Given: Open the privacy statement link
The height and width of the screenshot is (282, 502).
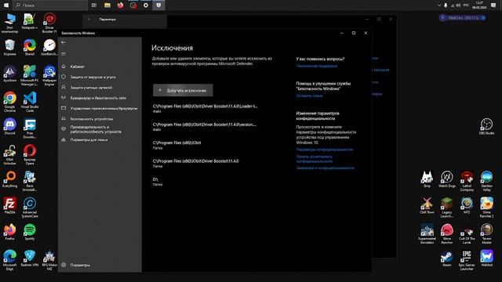Looking at the screenshot, I should [x=326, y=168].
